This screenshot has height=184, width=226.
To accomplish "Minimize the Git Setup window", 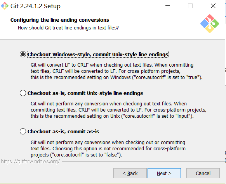I will (168, 6).
